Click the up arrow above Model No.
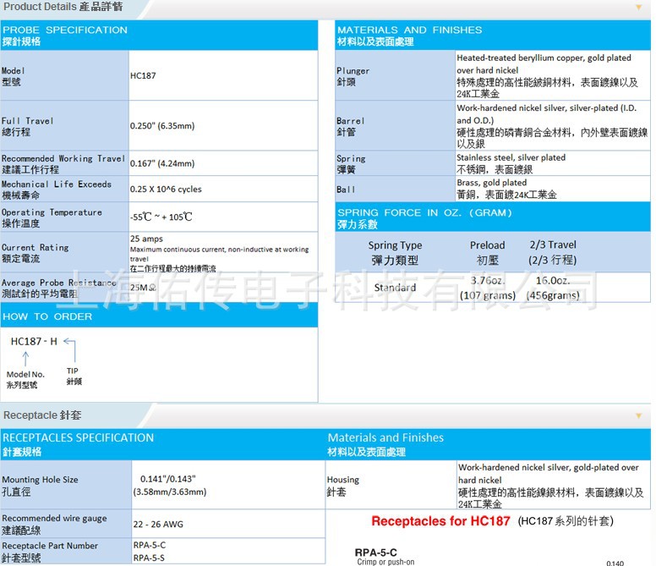 pyautogui.click(x=25, y=358)
